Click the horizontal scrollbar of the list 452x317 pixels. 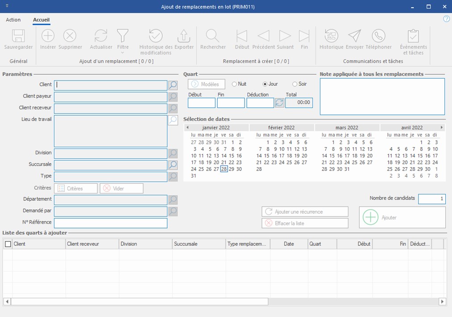(139, 301)
